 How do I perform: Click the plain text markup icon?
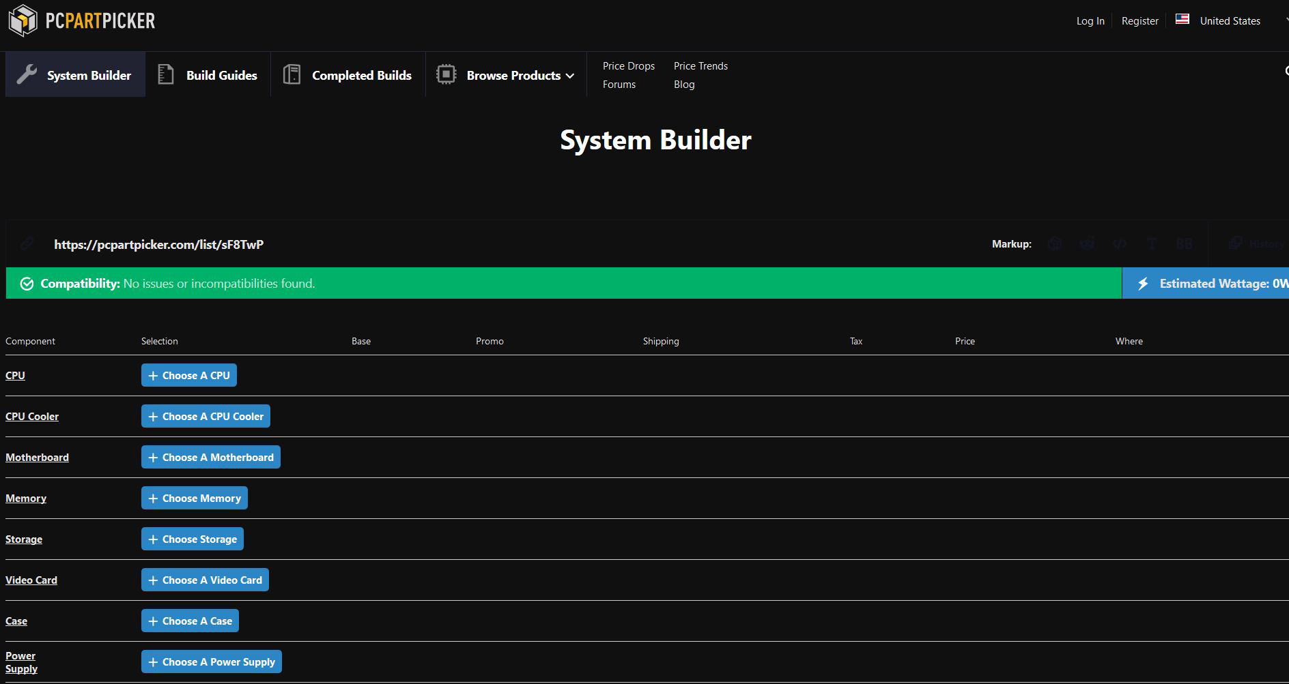pyautogui.click(x=1152, y=243)
